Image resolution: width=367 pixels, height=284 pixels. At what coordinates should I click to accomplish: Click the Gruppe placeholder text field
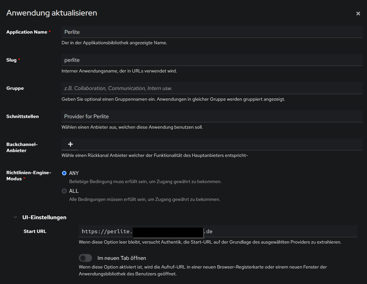(x=212, y=88)
